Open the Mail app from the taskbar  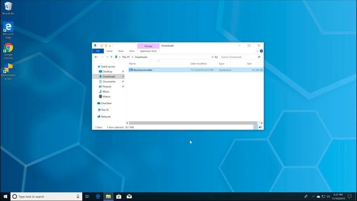pos(129,197)
